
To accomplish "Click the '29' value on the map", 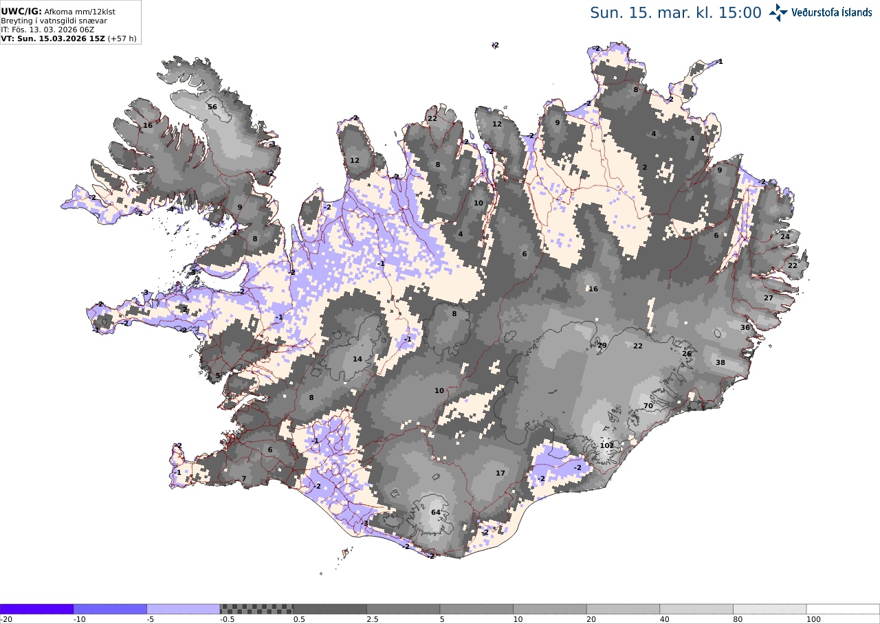I will [x=602, y=346].
